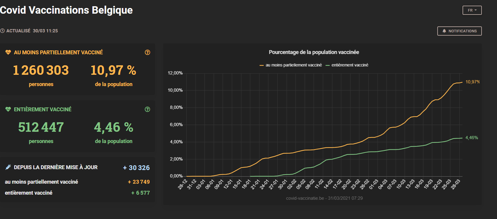Click the + 23 749 partially vaccinated increase
Viewport: 497px width, 219px height.
139,182
